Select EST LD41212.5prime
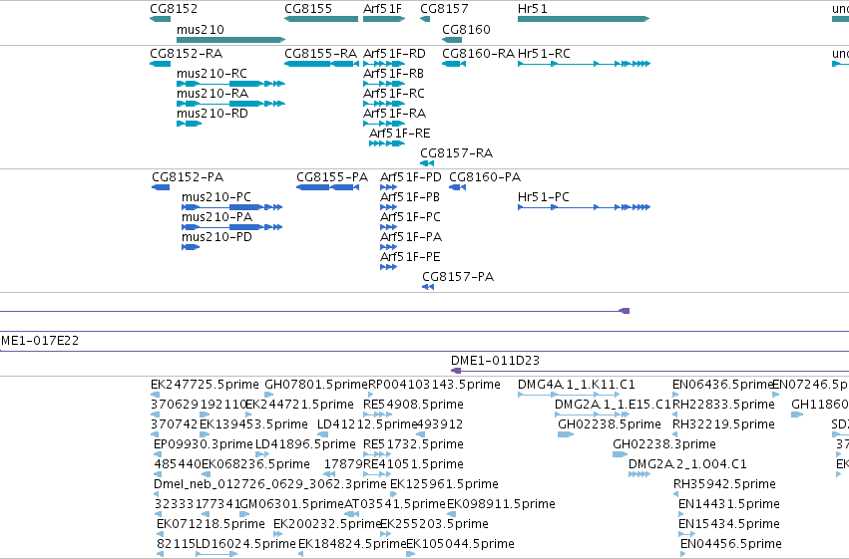 [x=322, y=434]
